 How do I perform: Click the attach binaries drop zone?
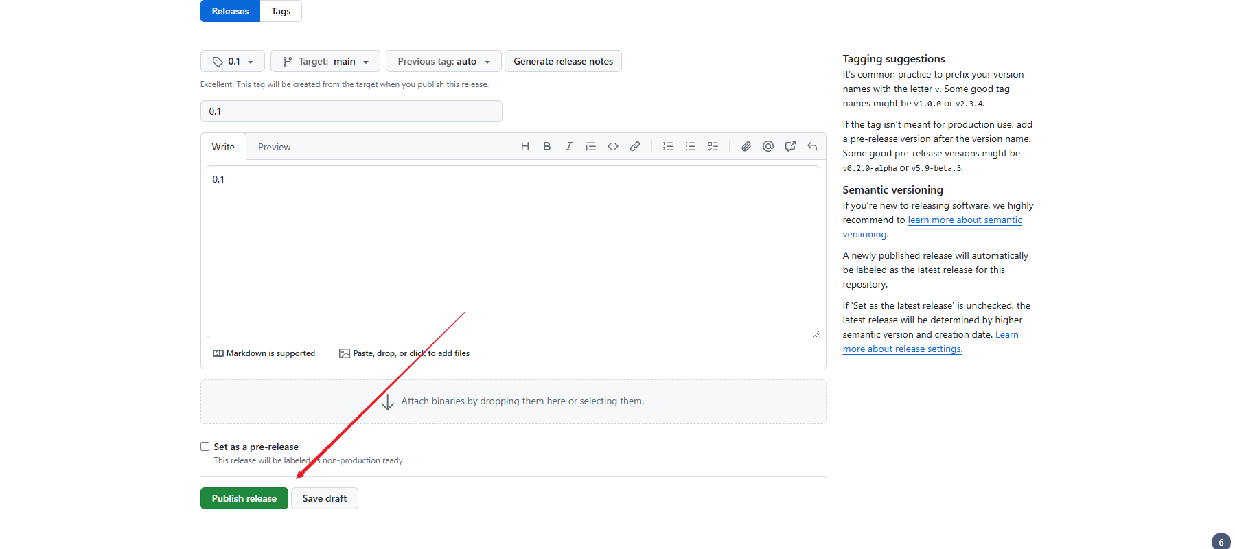coord(513,401)
